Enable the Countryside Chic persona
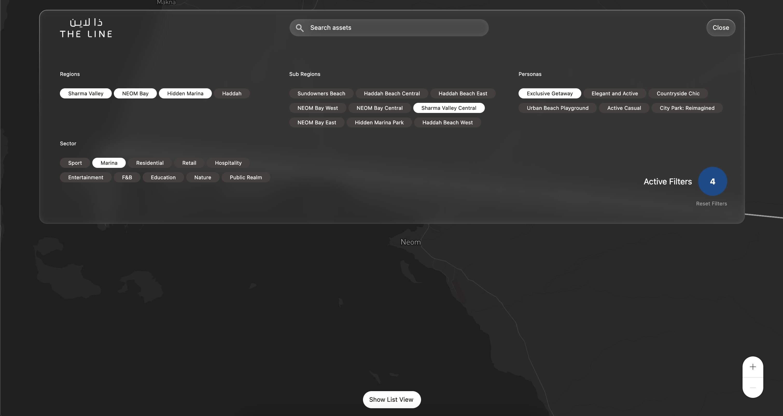Screen dimensions: 783x416 click(x=678, y=93)
